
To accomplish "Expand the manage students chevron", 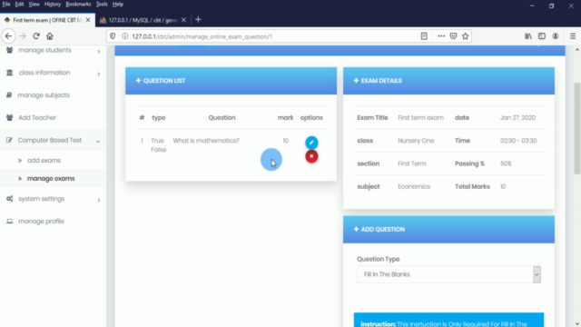I will pos(99,51).
